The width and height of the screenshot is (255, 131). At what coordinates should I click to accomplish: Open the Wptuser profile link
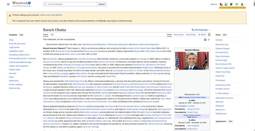(214, 4)
